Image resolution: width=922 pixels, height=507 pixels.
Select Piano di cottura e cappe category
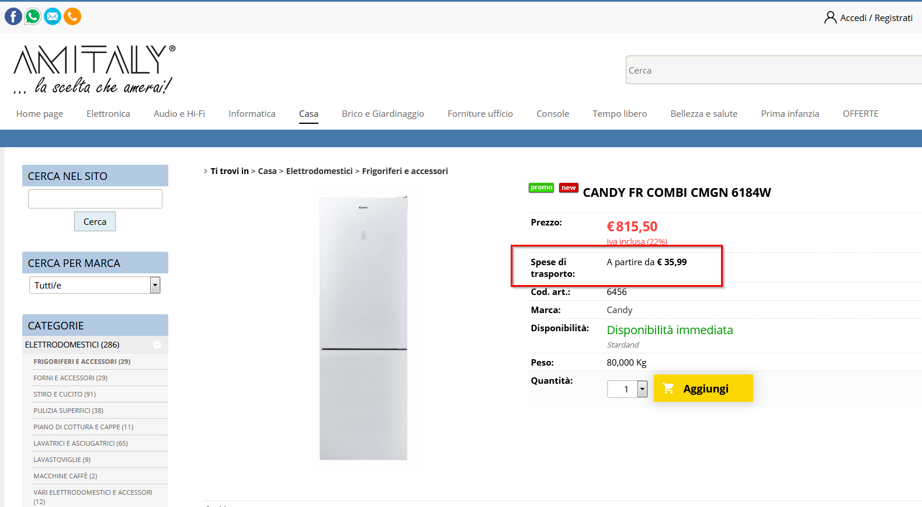coord(84,427)
